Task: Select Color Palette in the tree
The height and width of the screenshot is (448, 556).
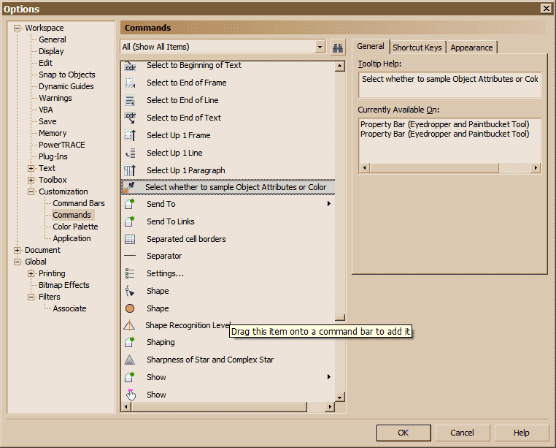Action: click(x=75, y=227)
